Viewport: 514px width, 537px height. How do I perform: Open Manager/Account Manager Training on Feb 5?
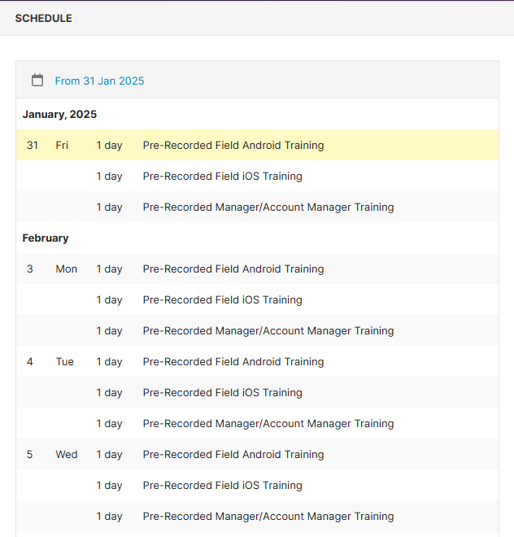[x=268, y=517]
